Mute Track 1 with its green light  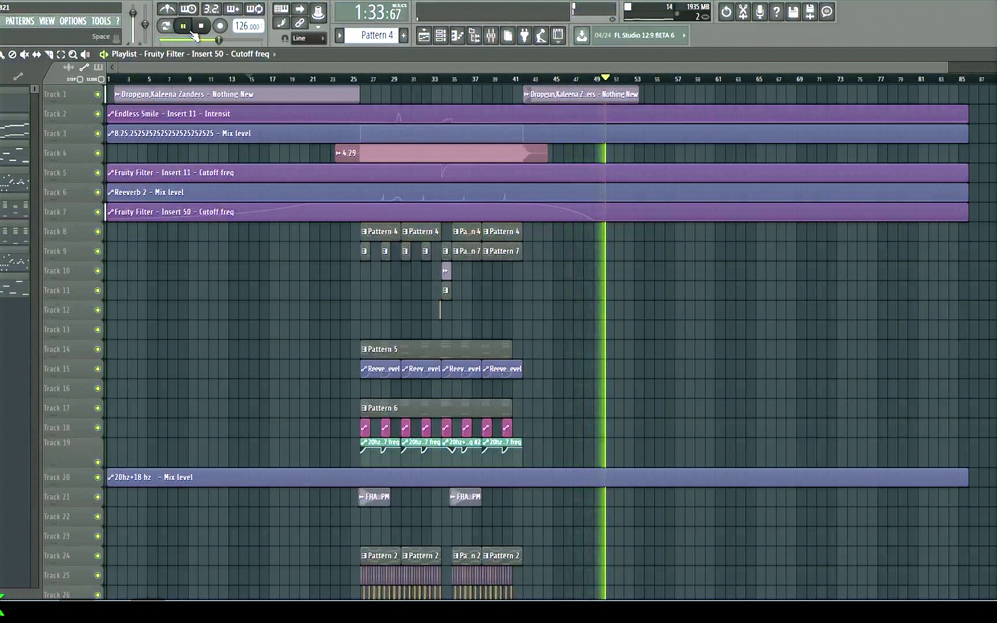[x=98, y=94]
